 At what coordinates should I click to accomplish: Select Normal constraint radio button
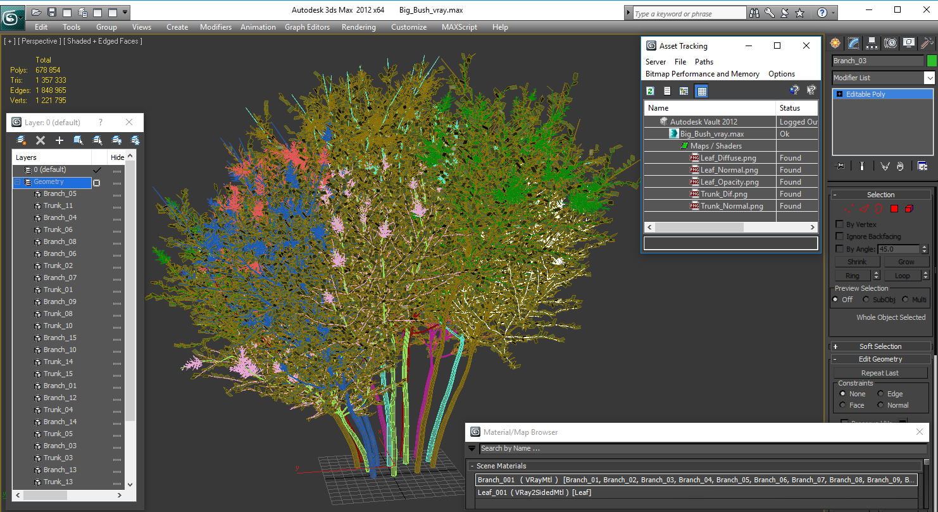(880, 405)
